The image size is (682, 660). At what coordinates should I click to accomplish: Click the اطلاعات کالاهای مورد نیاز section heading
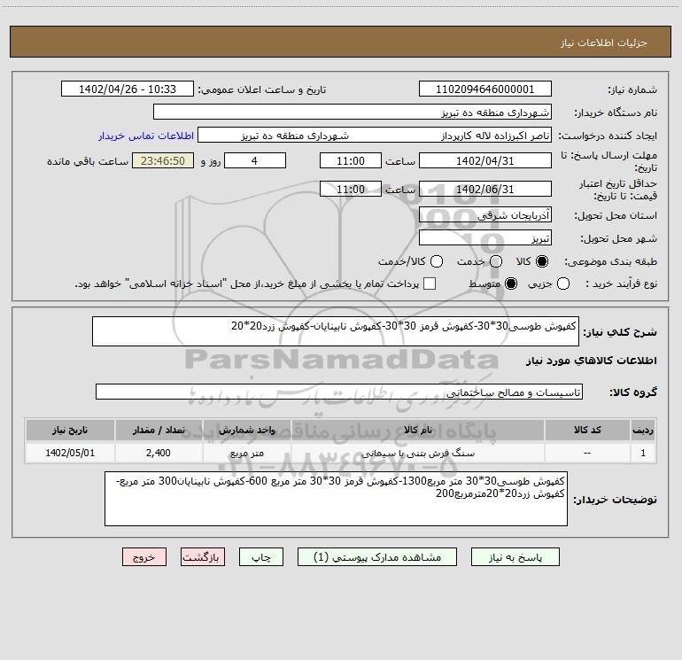[x=592, y=361]
